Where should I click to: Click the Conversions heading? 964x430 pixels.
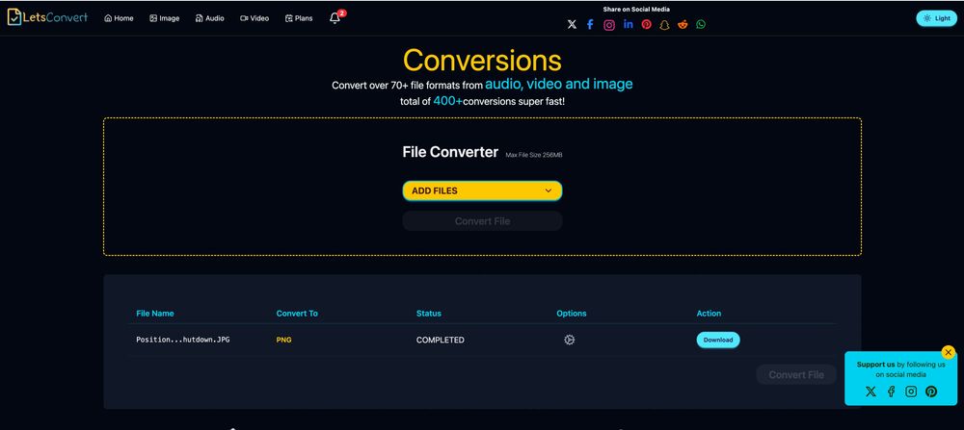[482, 60]
